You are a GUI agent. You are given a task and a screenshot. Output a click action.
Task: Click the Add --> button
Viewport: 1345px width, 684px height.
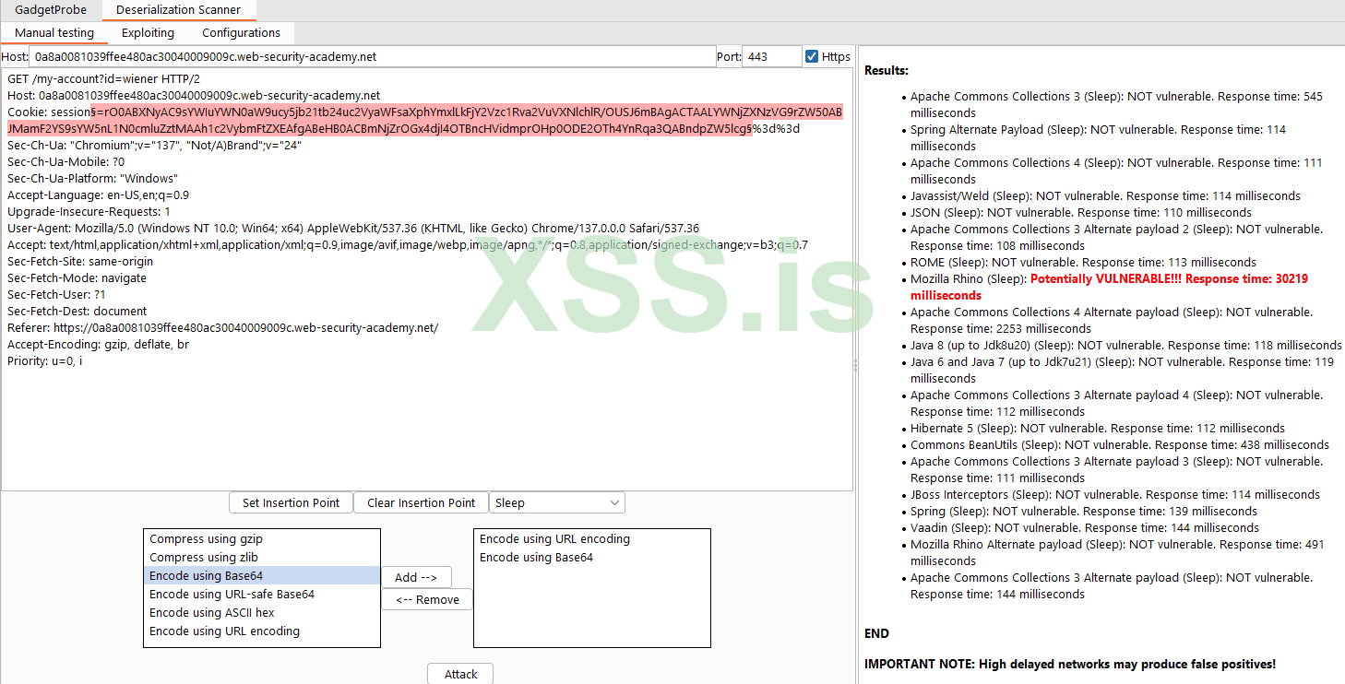[x=416, y=577]
